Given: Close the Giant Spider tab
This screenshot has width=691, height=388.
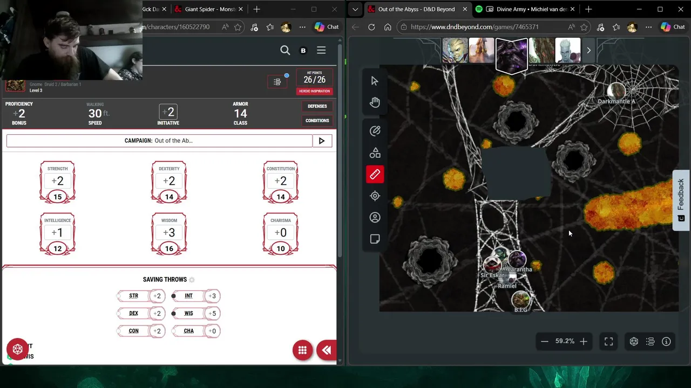Looking at the screenshot, I should 240,9.
